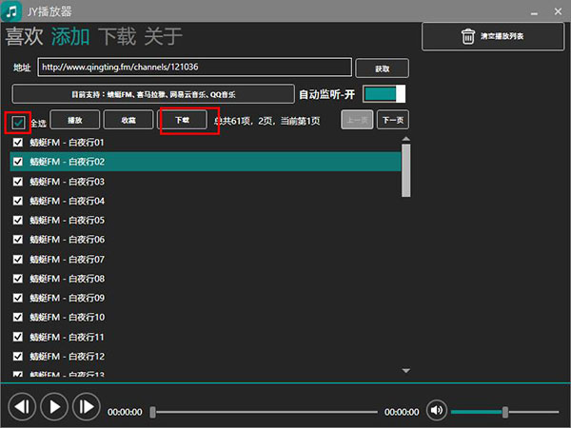571x428 pixels.
Task: Select highlighted row 蜻蜓FM - 白夜行02
Action: (x=206, y=162)
